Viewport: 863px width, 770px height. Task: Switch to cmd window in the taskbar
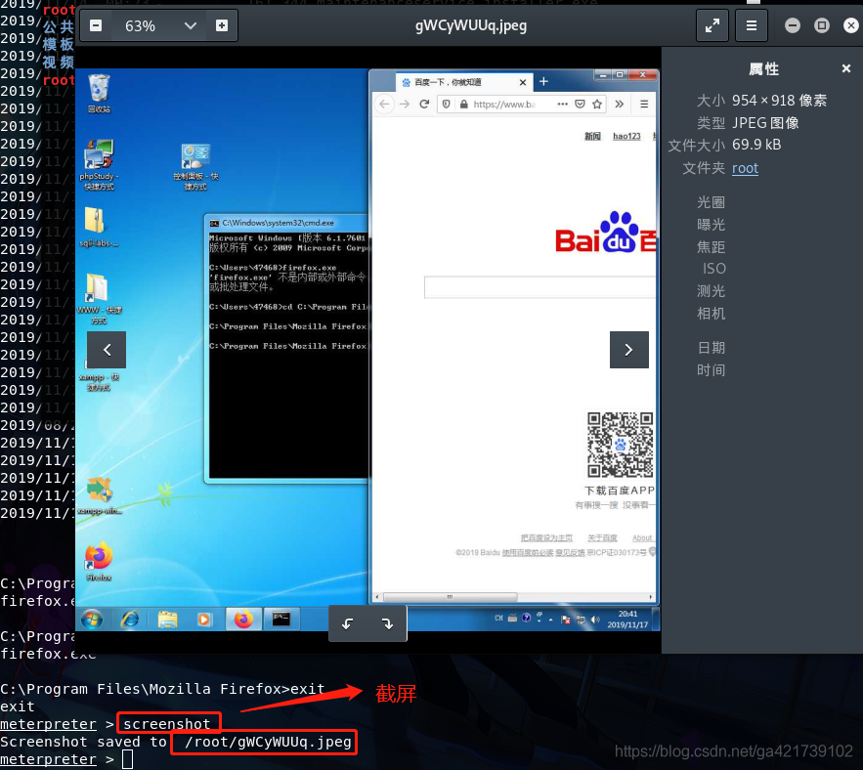[x=281, y=620]
